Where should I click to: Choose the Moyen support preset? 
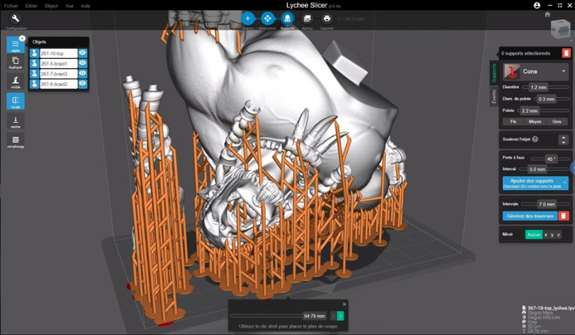[535, 121]
